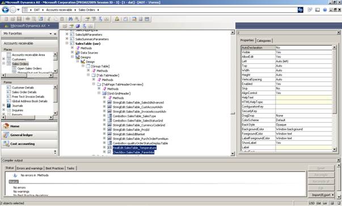Click the Cut scissors icon in toolbar
The height and width of the screenshot is (206, 342).
point(49,19)
